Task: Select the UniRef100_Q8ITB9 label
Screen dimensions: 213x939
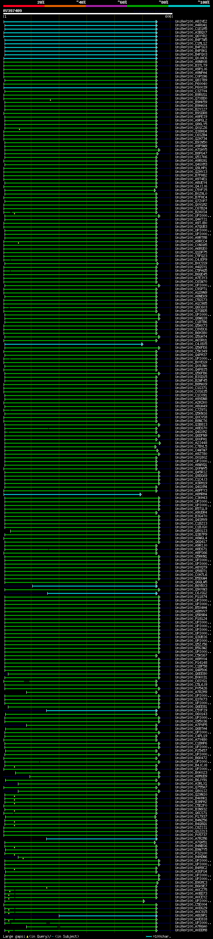Action: coord(191,80)
